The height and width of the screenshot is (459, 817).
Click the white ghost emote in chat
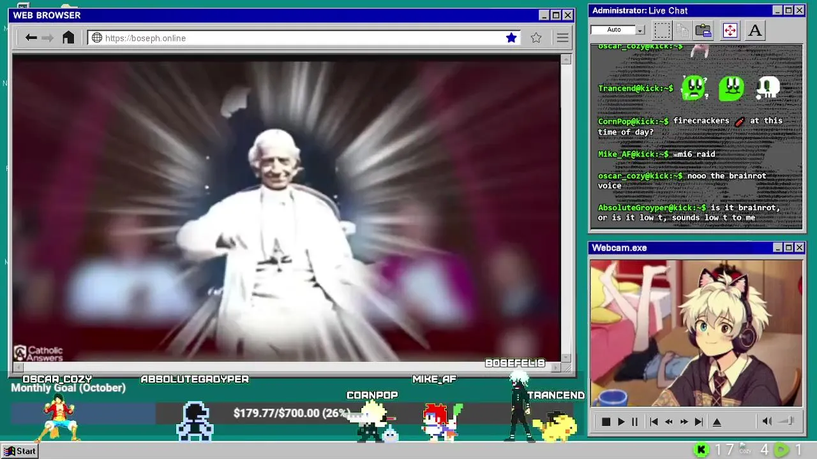coord(768,88)
